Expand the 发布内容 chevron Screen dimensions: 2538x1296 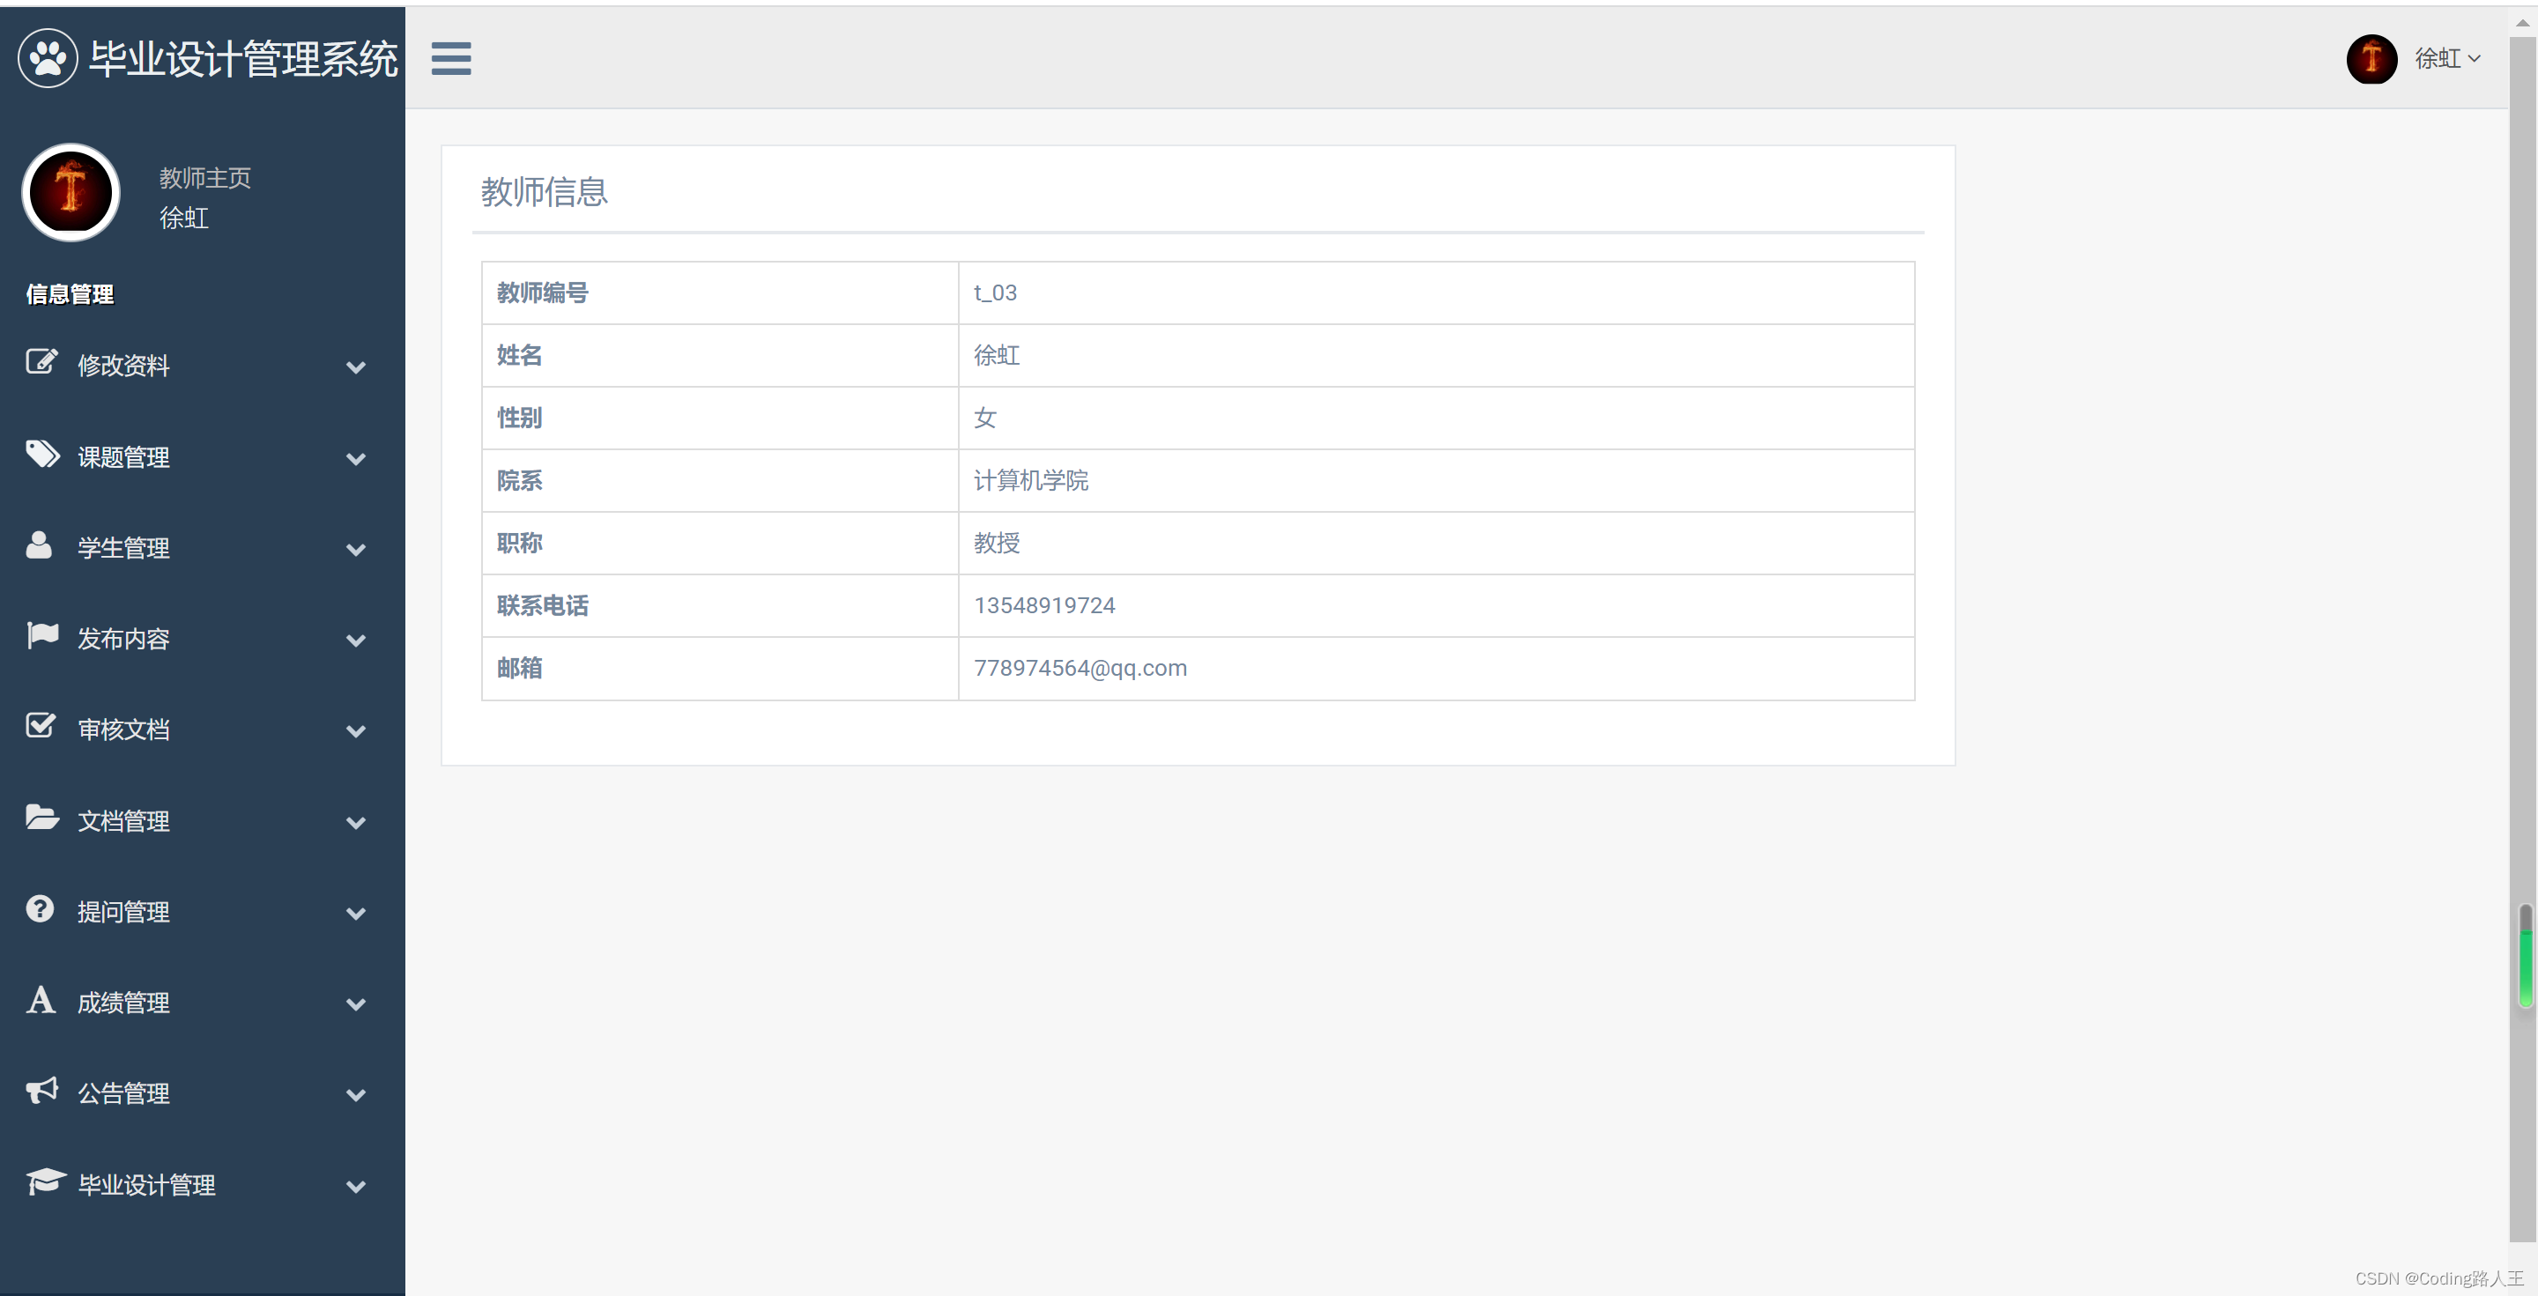[x=357, y=641]
